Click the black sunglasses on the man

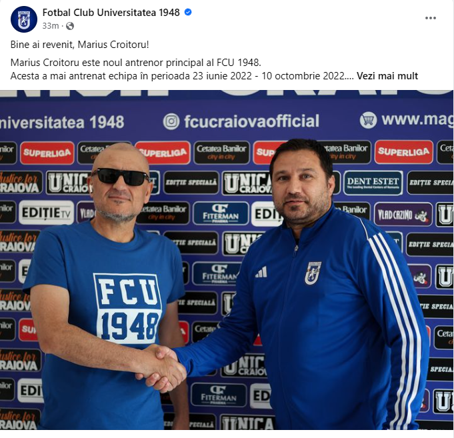click(x=120, y=176)
